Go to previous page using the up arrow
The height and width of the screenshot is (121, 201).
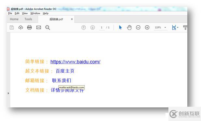click(x=84, y=28)
